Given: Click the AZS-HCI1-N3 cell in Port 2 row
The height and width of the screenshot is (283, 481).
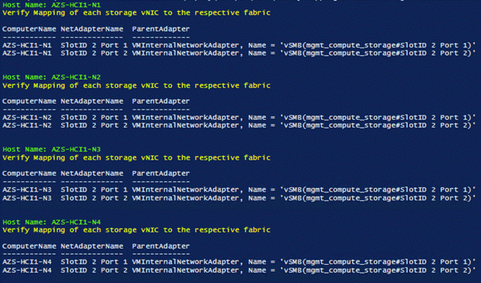Looking at the screenshot, I should point(27,198).
